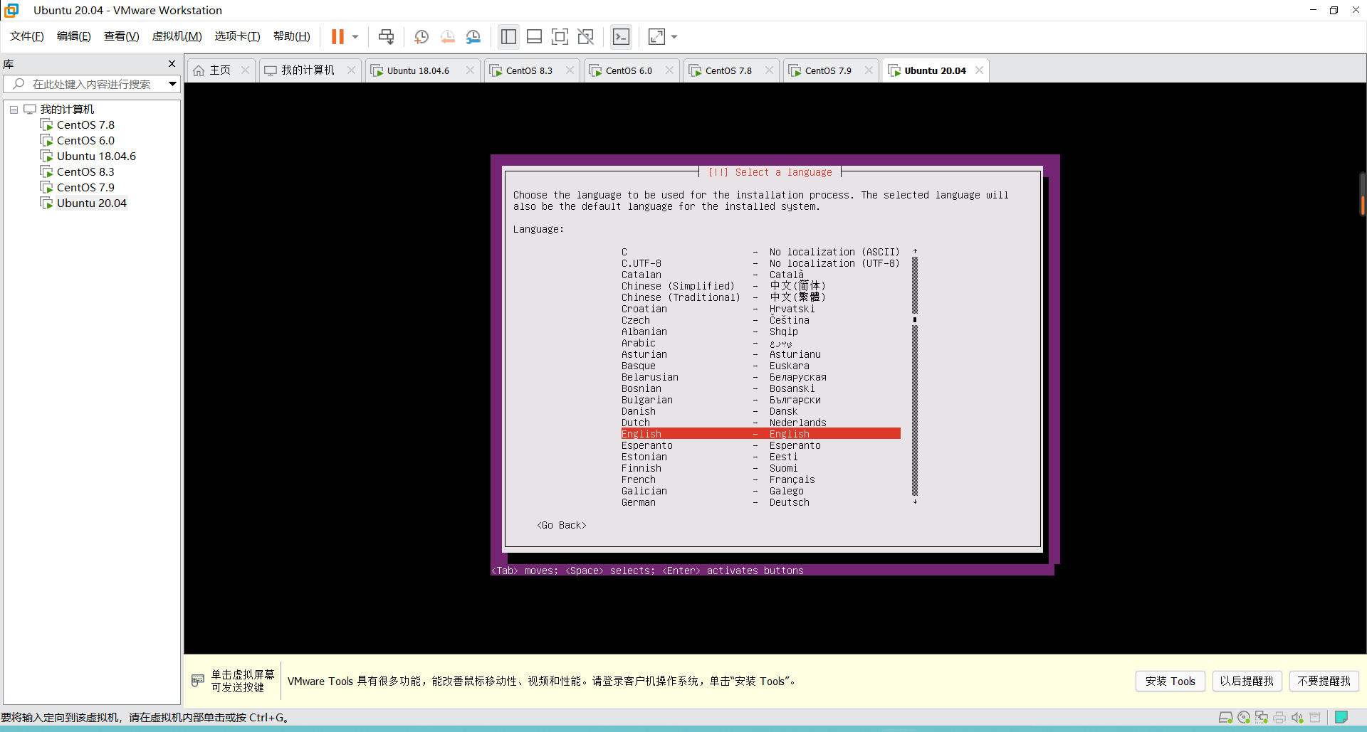Image resolution: width=1367 pixels, height=732 pixels.
Task: Click the 安装 Tools button
Action: point(1170,681)
